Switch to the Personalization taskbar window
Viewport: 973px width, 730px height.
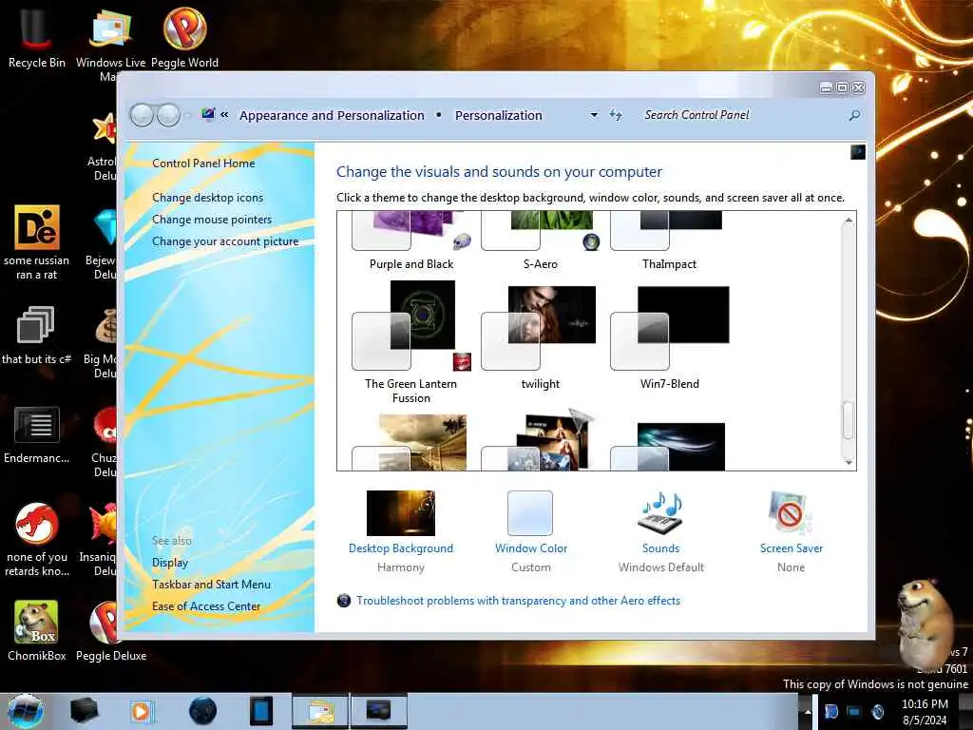tap(379, 711)
